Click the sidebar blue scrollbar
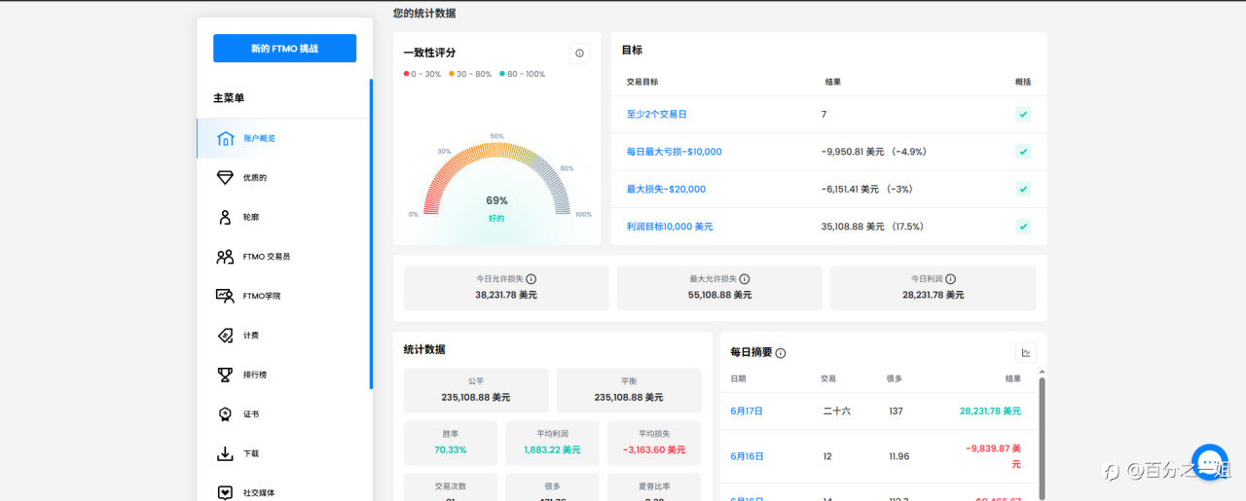The height and width of the screenshot is (501, 1246). (x=371, y=233)
